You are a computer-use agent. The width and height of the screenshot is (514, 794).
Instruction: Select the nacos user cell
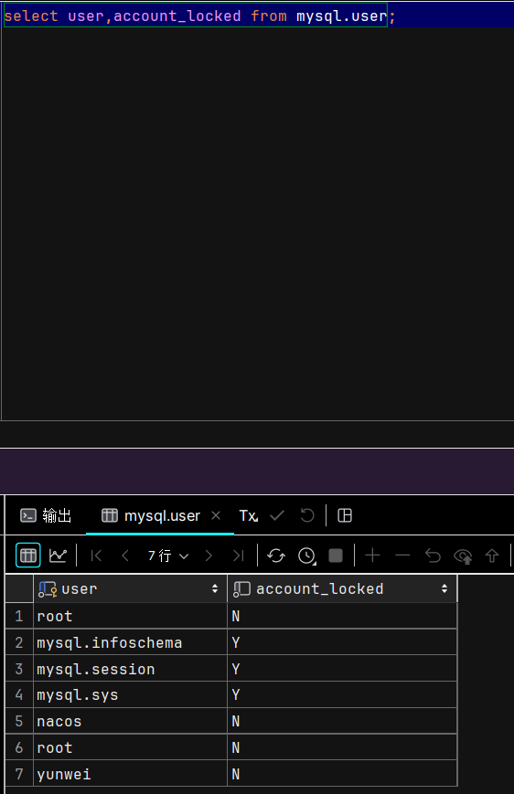pyautogui.click(x=131, y=721)
